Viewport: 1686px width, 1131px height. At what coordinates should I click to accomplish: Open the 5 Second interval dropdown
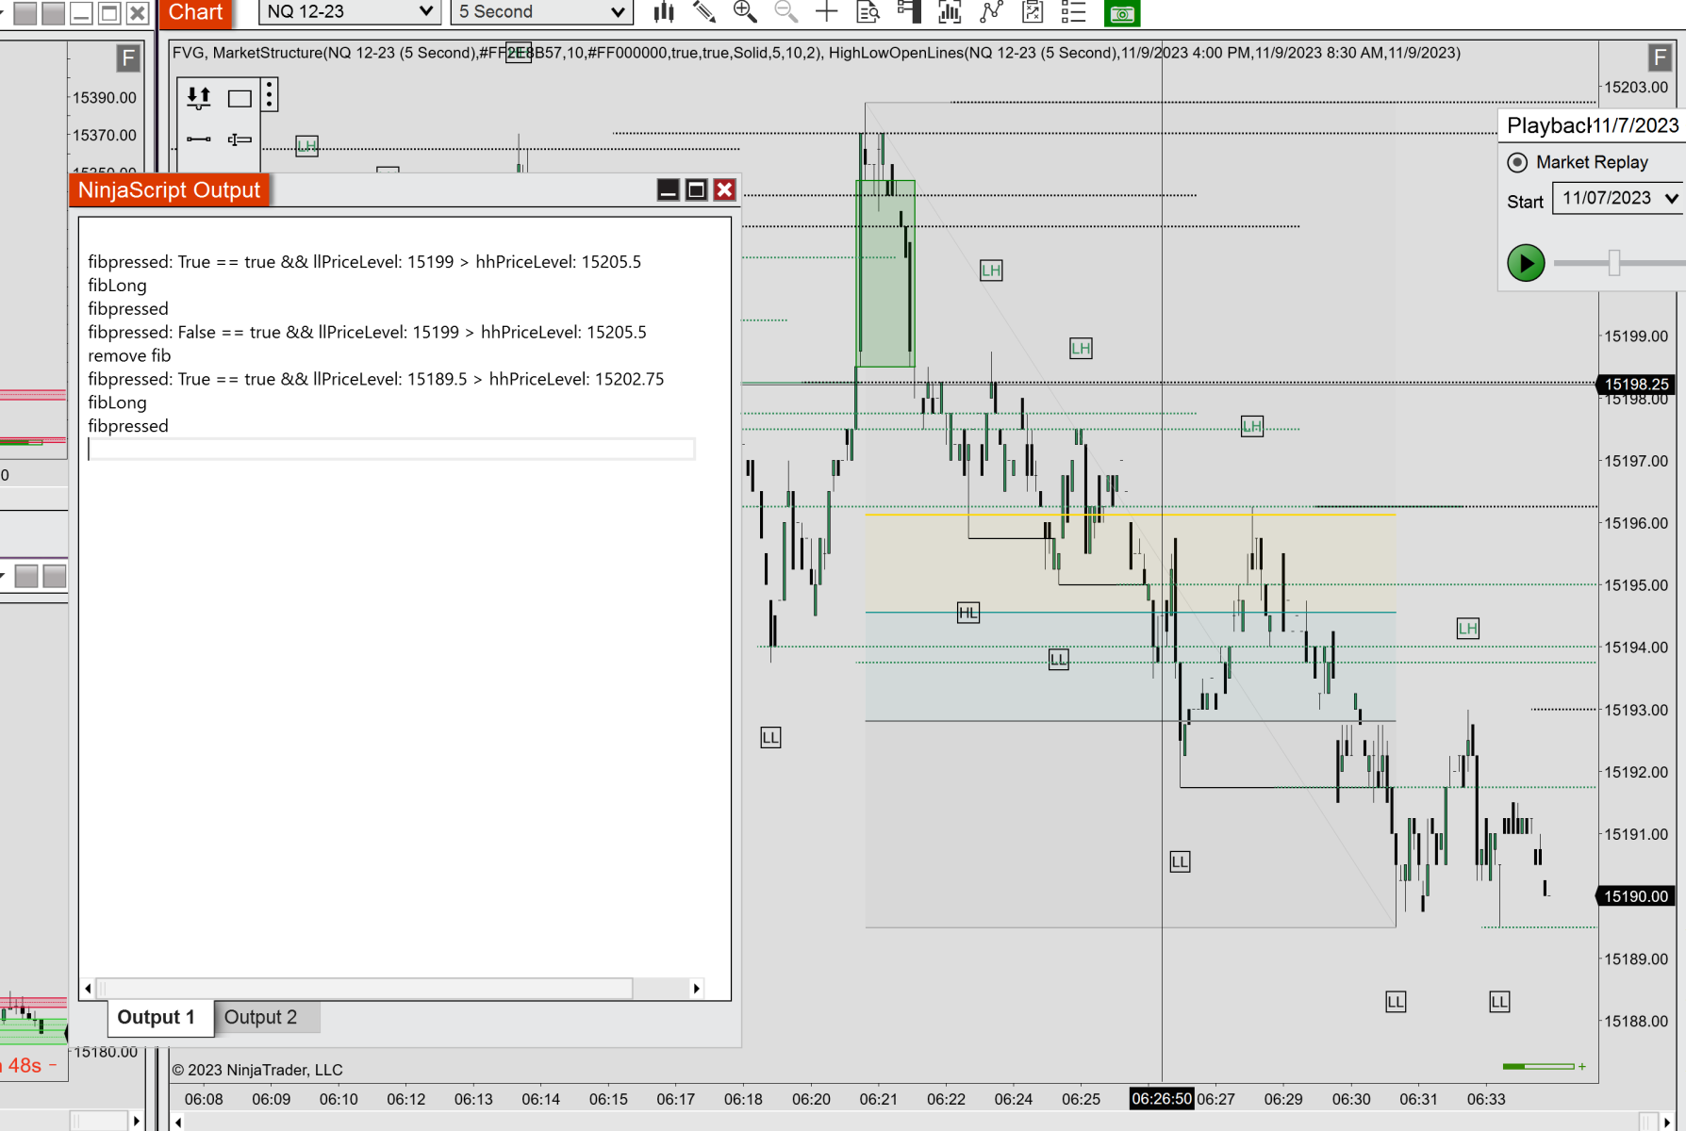coord(541,12)
